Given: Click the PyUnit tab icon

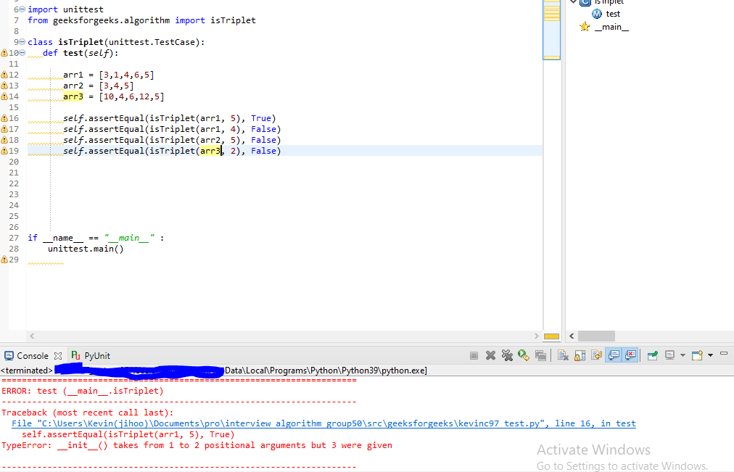Looking at the screenshot, I should (76, 355).
